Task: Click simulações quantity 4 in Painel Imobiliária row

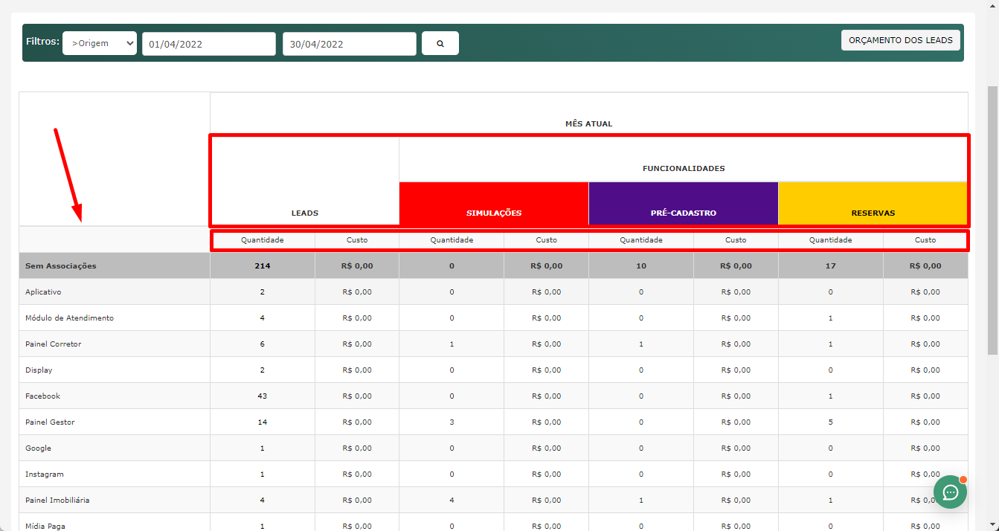Action: (452, 500)
